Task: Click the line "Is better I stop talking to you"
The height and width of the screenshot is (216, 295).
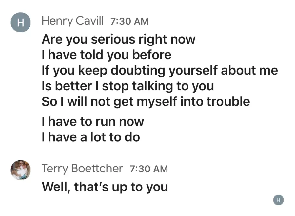Action: click(x=128, y=86)
